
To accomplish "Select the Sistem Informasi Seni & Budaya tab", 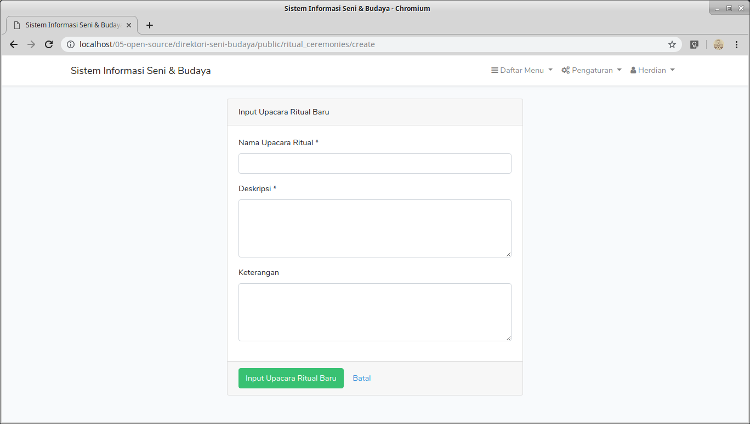I will point(72,25).
